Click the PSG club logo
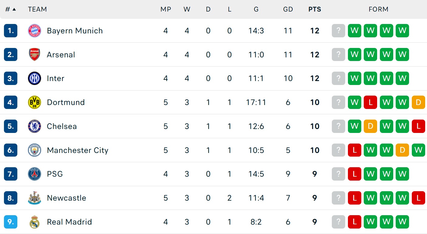Viewport: 427px width, 234px height. click(34, 174)
